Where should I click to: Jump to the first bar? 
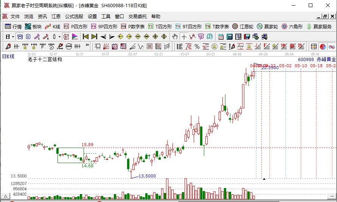tap(86, 37)
